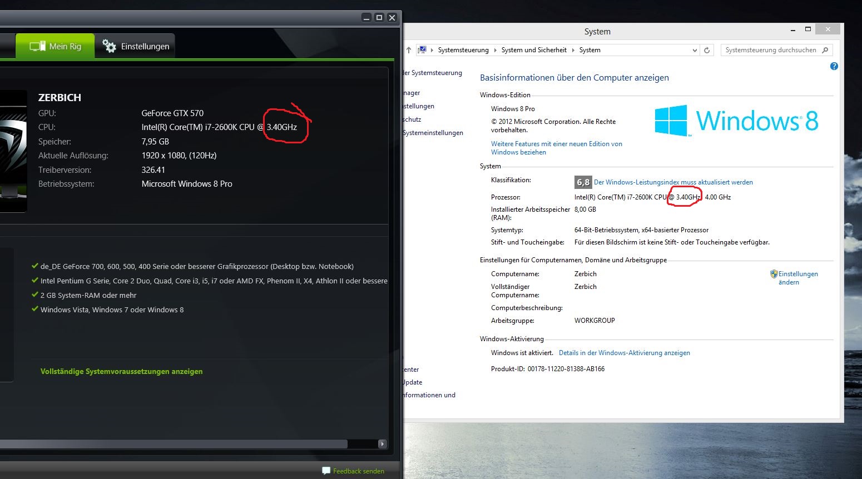Screen dimensions: 862x479
Task: Open Weitere Features mit neuen Edition link
Action: (x=556, y=148)
